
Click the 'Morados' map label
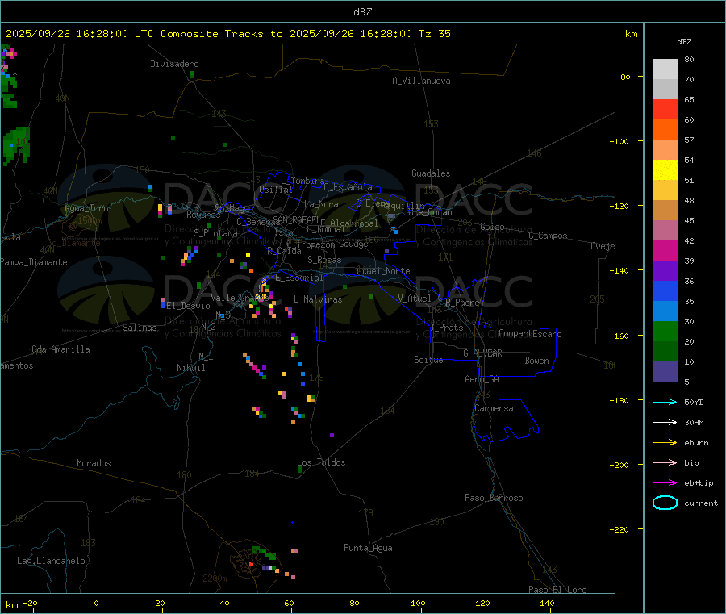point(94,463)
